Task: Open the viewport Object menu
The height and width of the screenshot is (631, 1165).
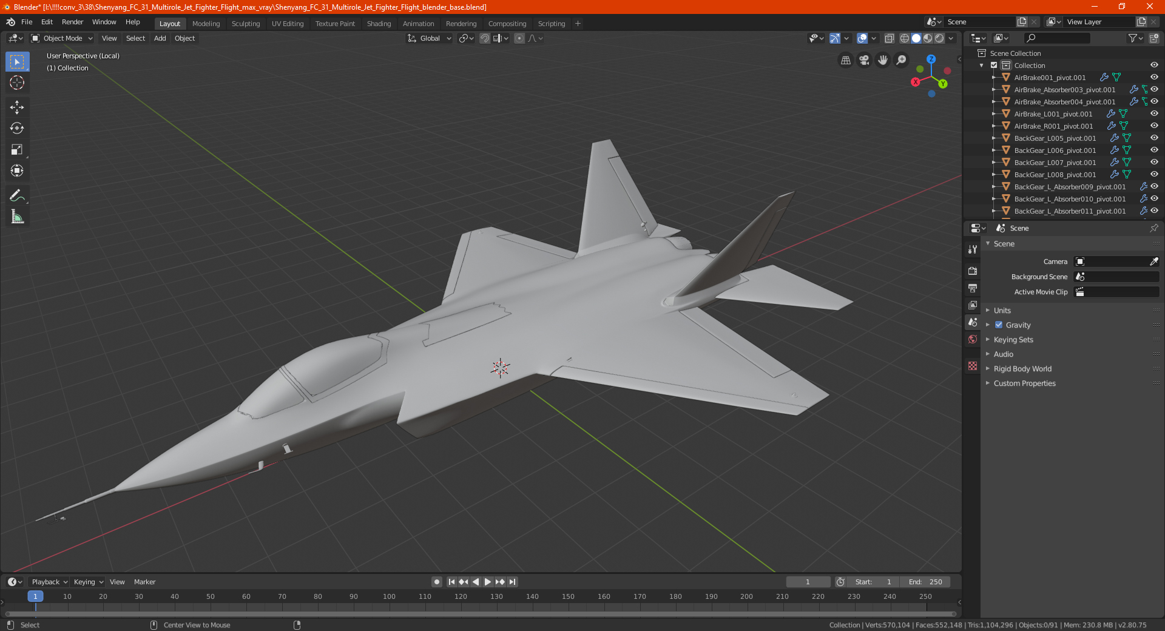Action: (185, 38)
